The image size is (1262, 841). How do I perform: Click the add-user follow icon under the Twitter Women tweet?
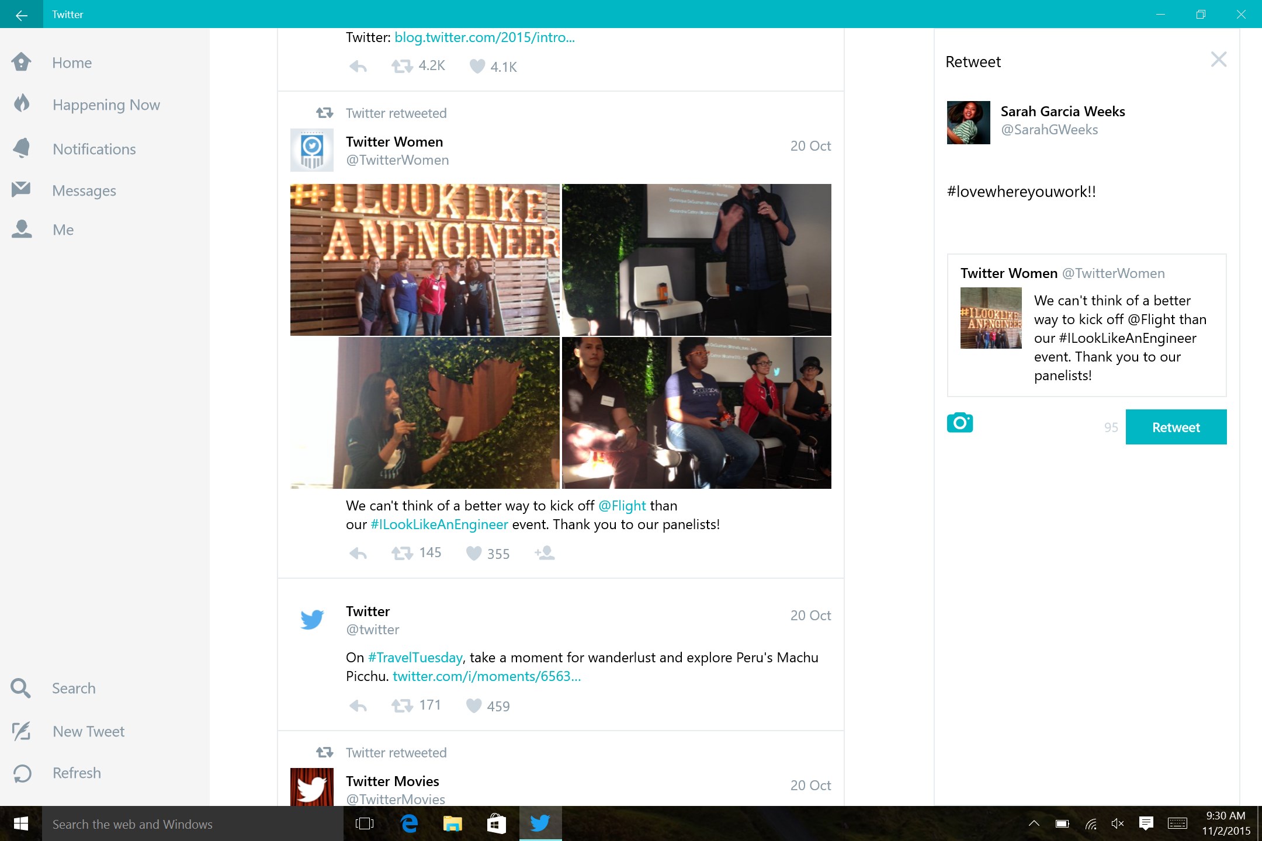coord(545,552)
